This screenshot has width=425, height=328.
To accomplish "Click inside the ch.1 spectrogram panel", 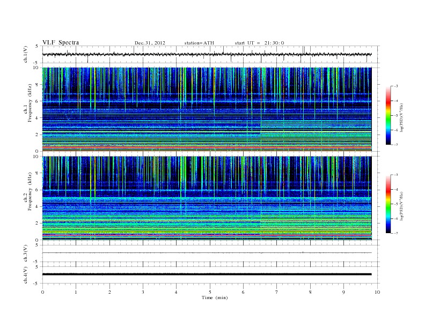I will coord(207,109).
